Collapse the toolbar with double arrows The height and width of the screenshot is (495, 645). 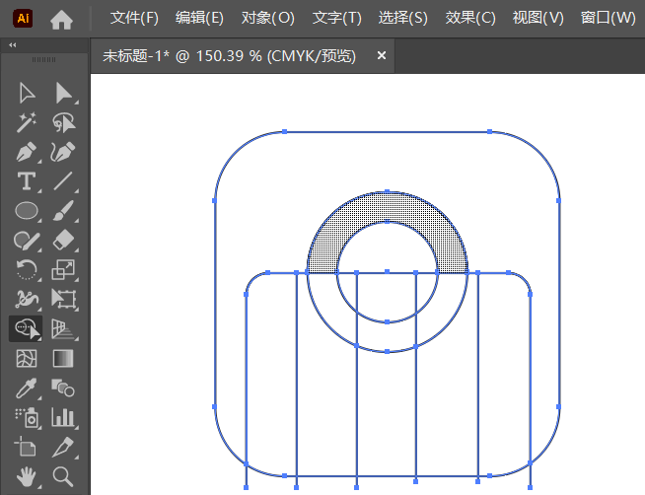(x=13, y=44)
